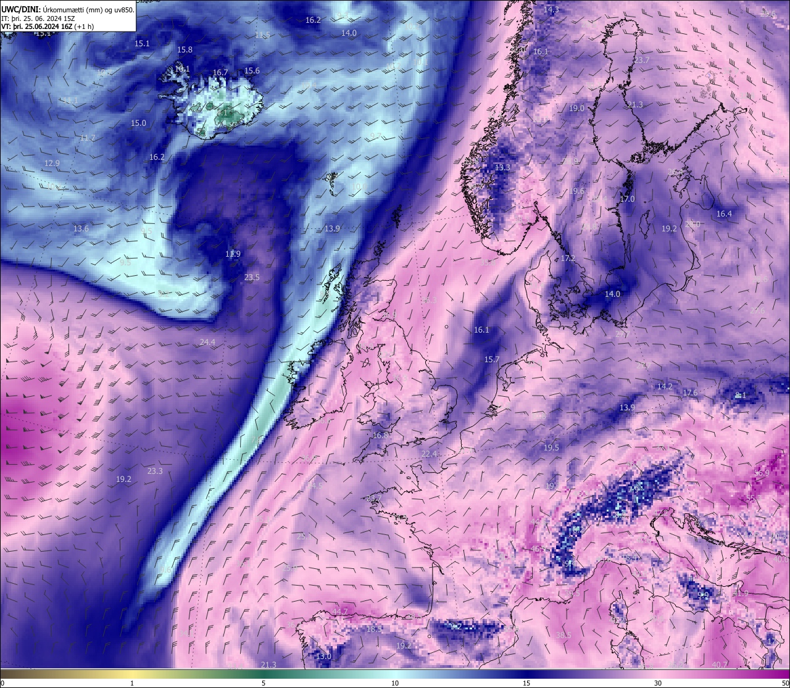Viewport: 790px width, 688px height.
Task: Click the legend tick label 30
Action: (658, 683)
